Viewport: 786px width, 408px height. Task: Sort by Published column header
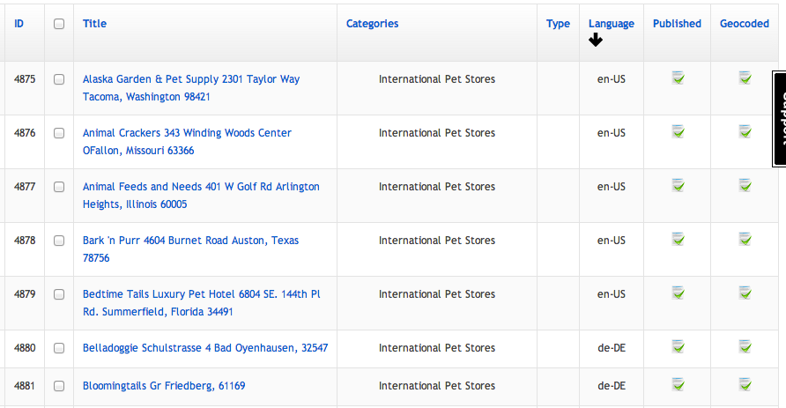677,24
